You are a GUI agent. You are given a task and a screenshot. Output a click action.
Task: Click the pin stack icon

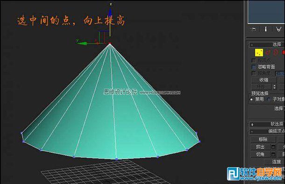(x=253, y=29)
